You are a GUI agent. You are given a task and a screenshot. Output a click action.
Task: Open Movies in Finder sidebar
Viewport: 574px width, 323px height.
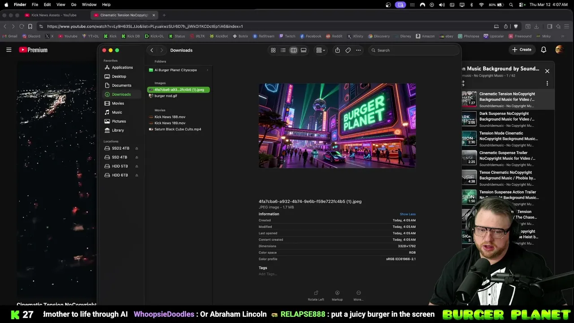118,103
